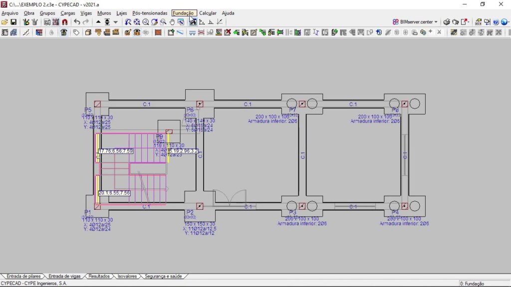This screenshot has height=287, width=511.
Task: Click footing P2 in the drawing
Action: 200,206
